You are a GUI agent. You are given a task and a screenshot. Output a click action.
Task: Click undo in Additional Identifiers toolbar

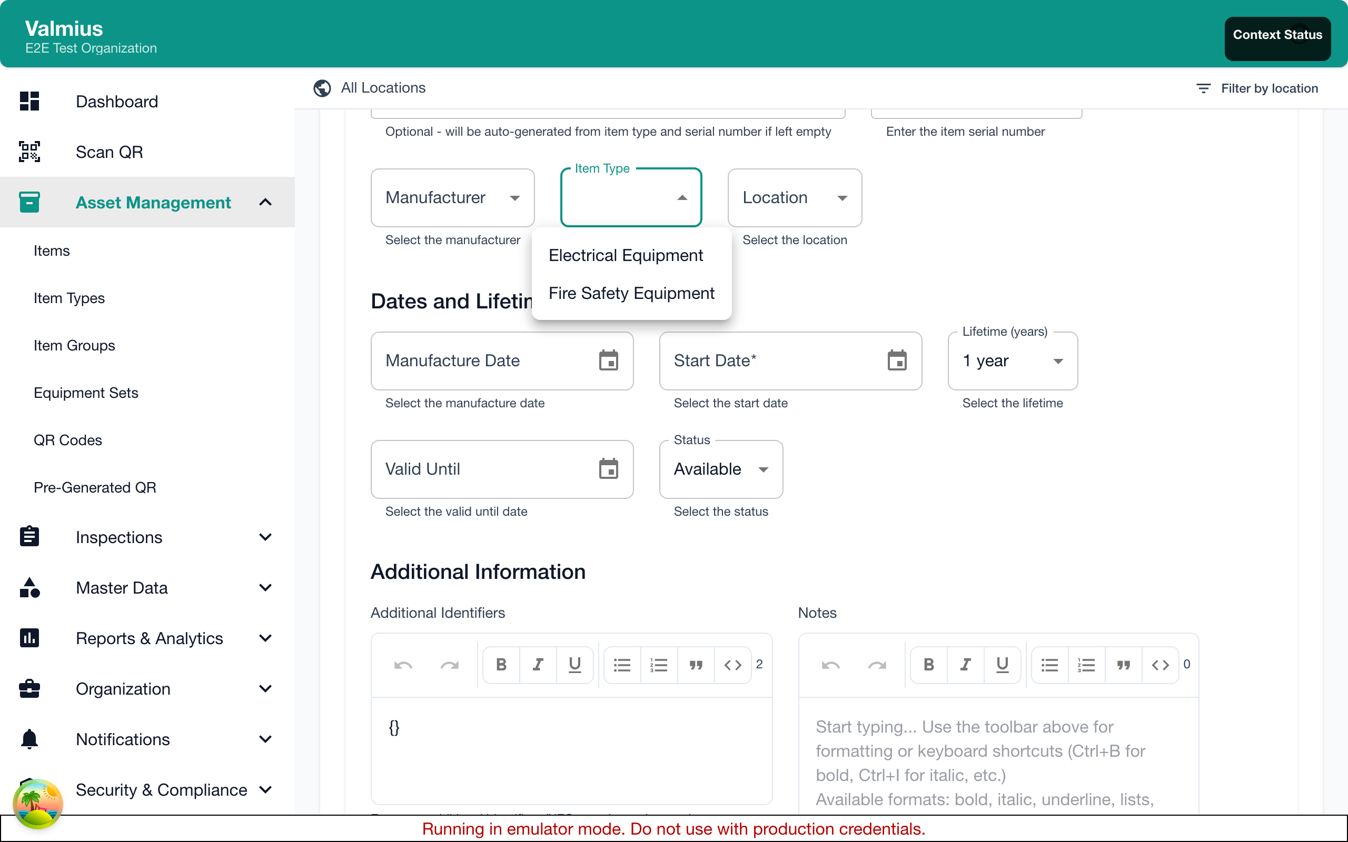coord(403,665)
